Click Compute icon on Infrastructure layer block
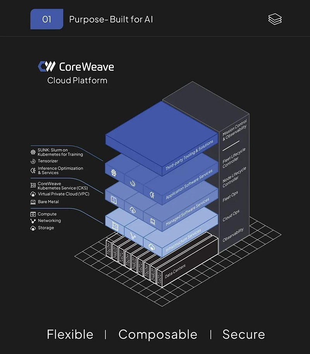This screenshot has height=354, width=310. (115, 226)
